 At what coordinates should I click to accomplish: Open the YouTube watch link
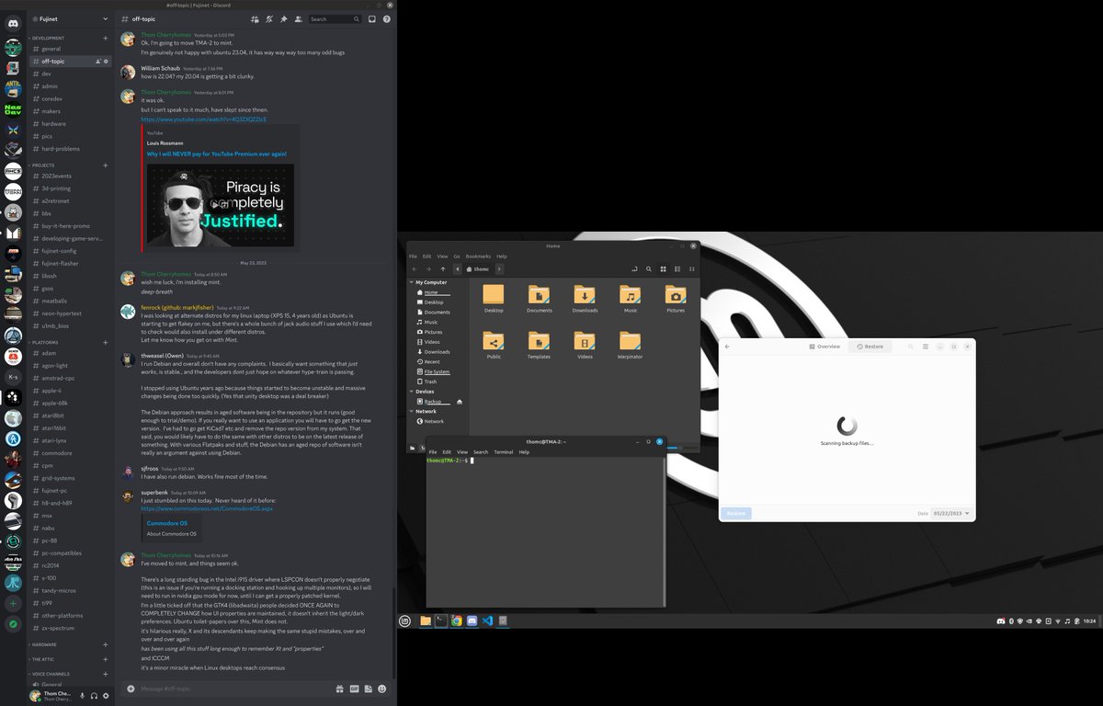(x=204, y=120)
